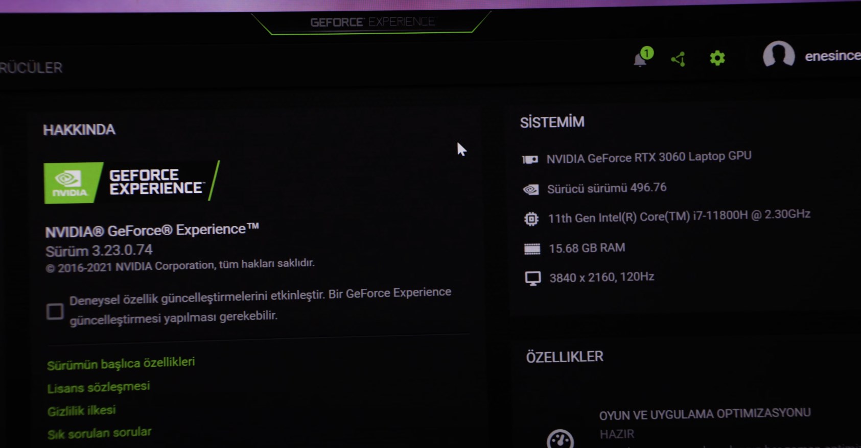The width and height of the screenshot is (861, 448).
Task: Select the 15.68 GB RAM text
Action: pyautogui.click(x=587, y=248)
